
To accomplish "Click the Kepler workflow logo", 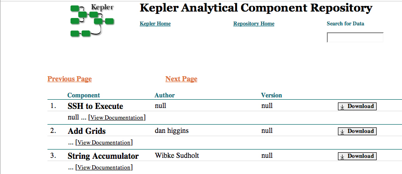I will [92, 20].
